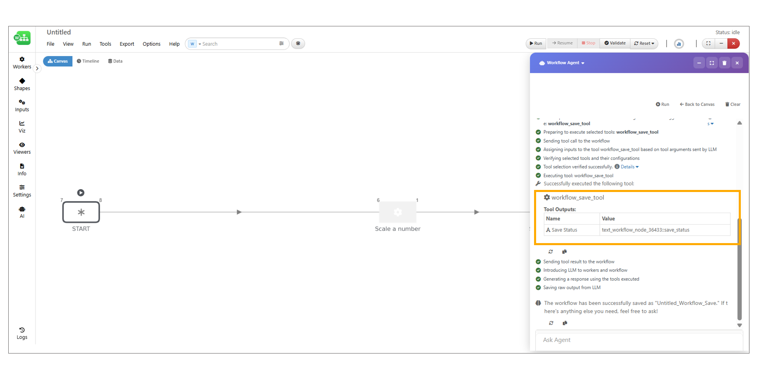Viewport: 766px width, 377px height.
Task: Open the Logs history icon
Action: pyautogui.click(x=22, y=333)
